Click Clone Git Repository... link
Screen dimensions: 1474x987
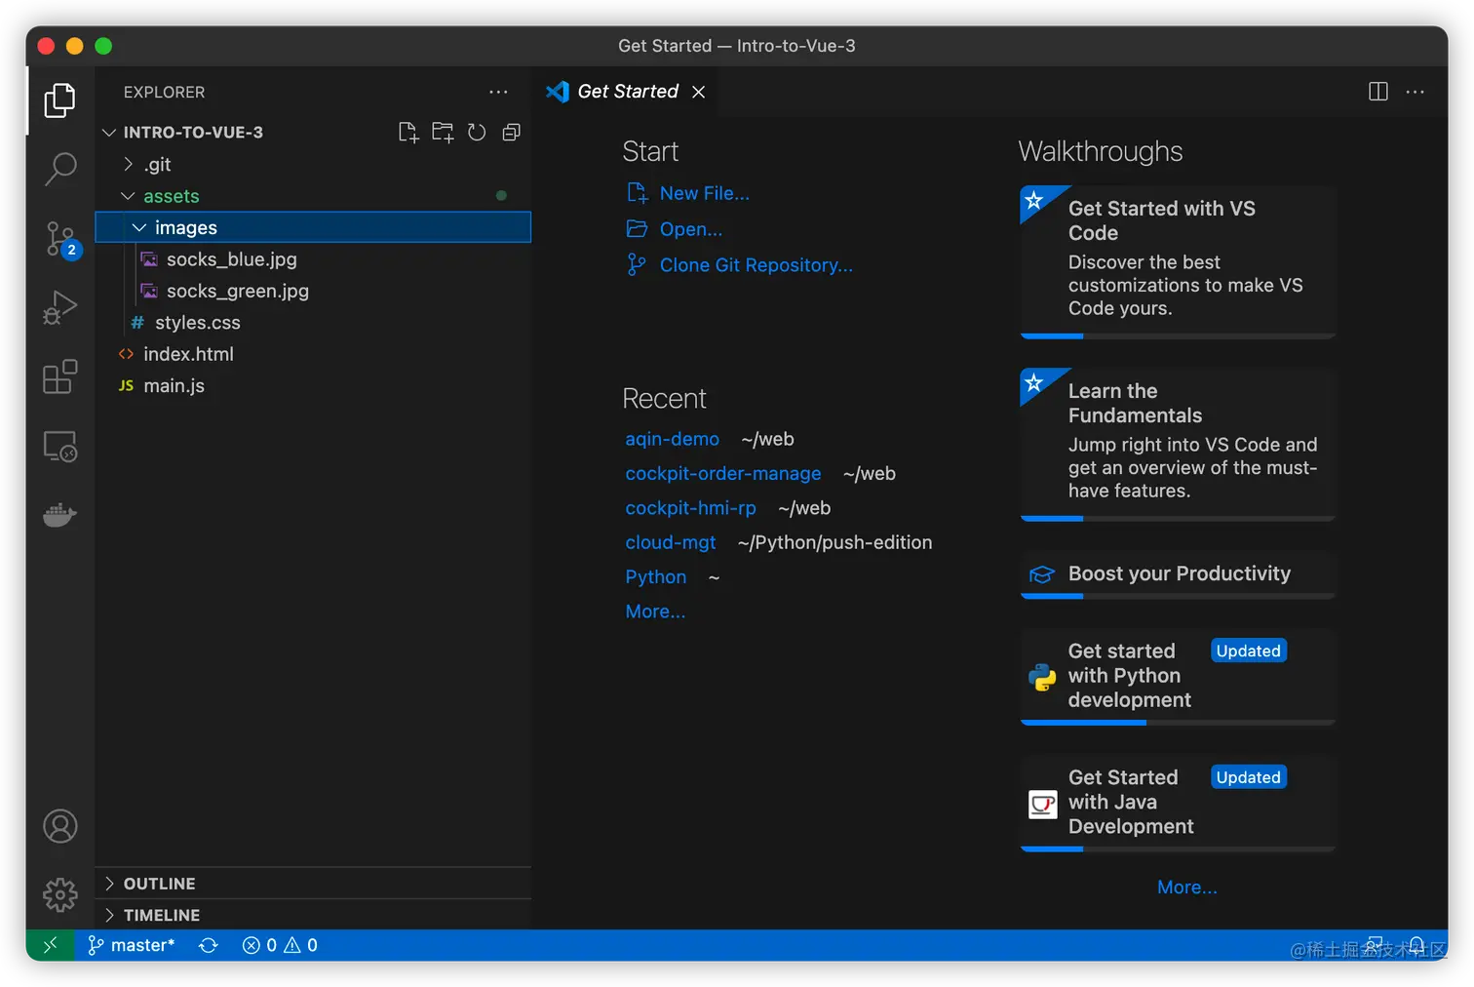756,265
